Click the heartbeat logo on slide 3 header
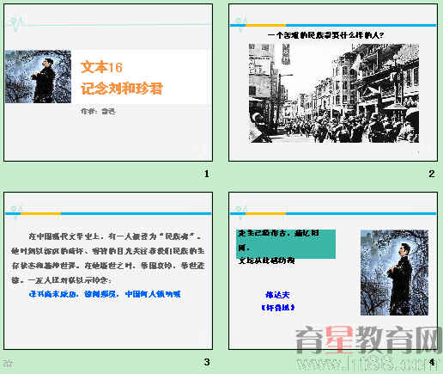 point(15,212)
